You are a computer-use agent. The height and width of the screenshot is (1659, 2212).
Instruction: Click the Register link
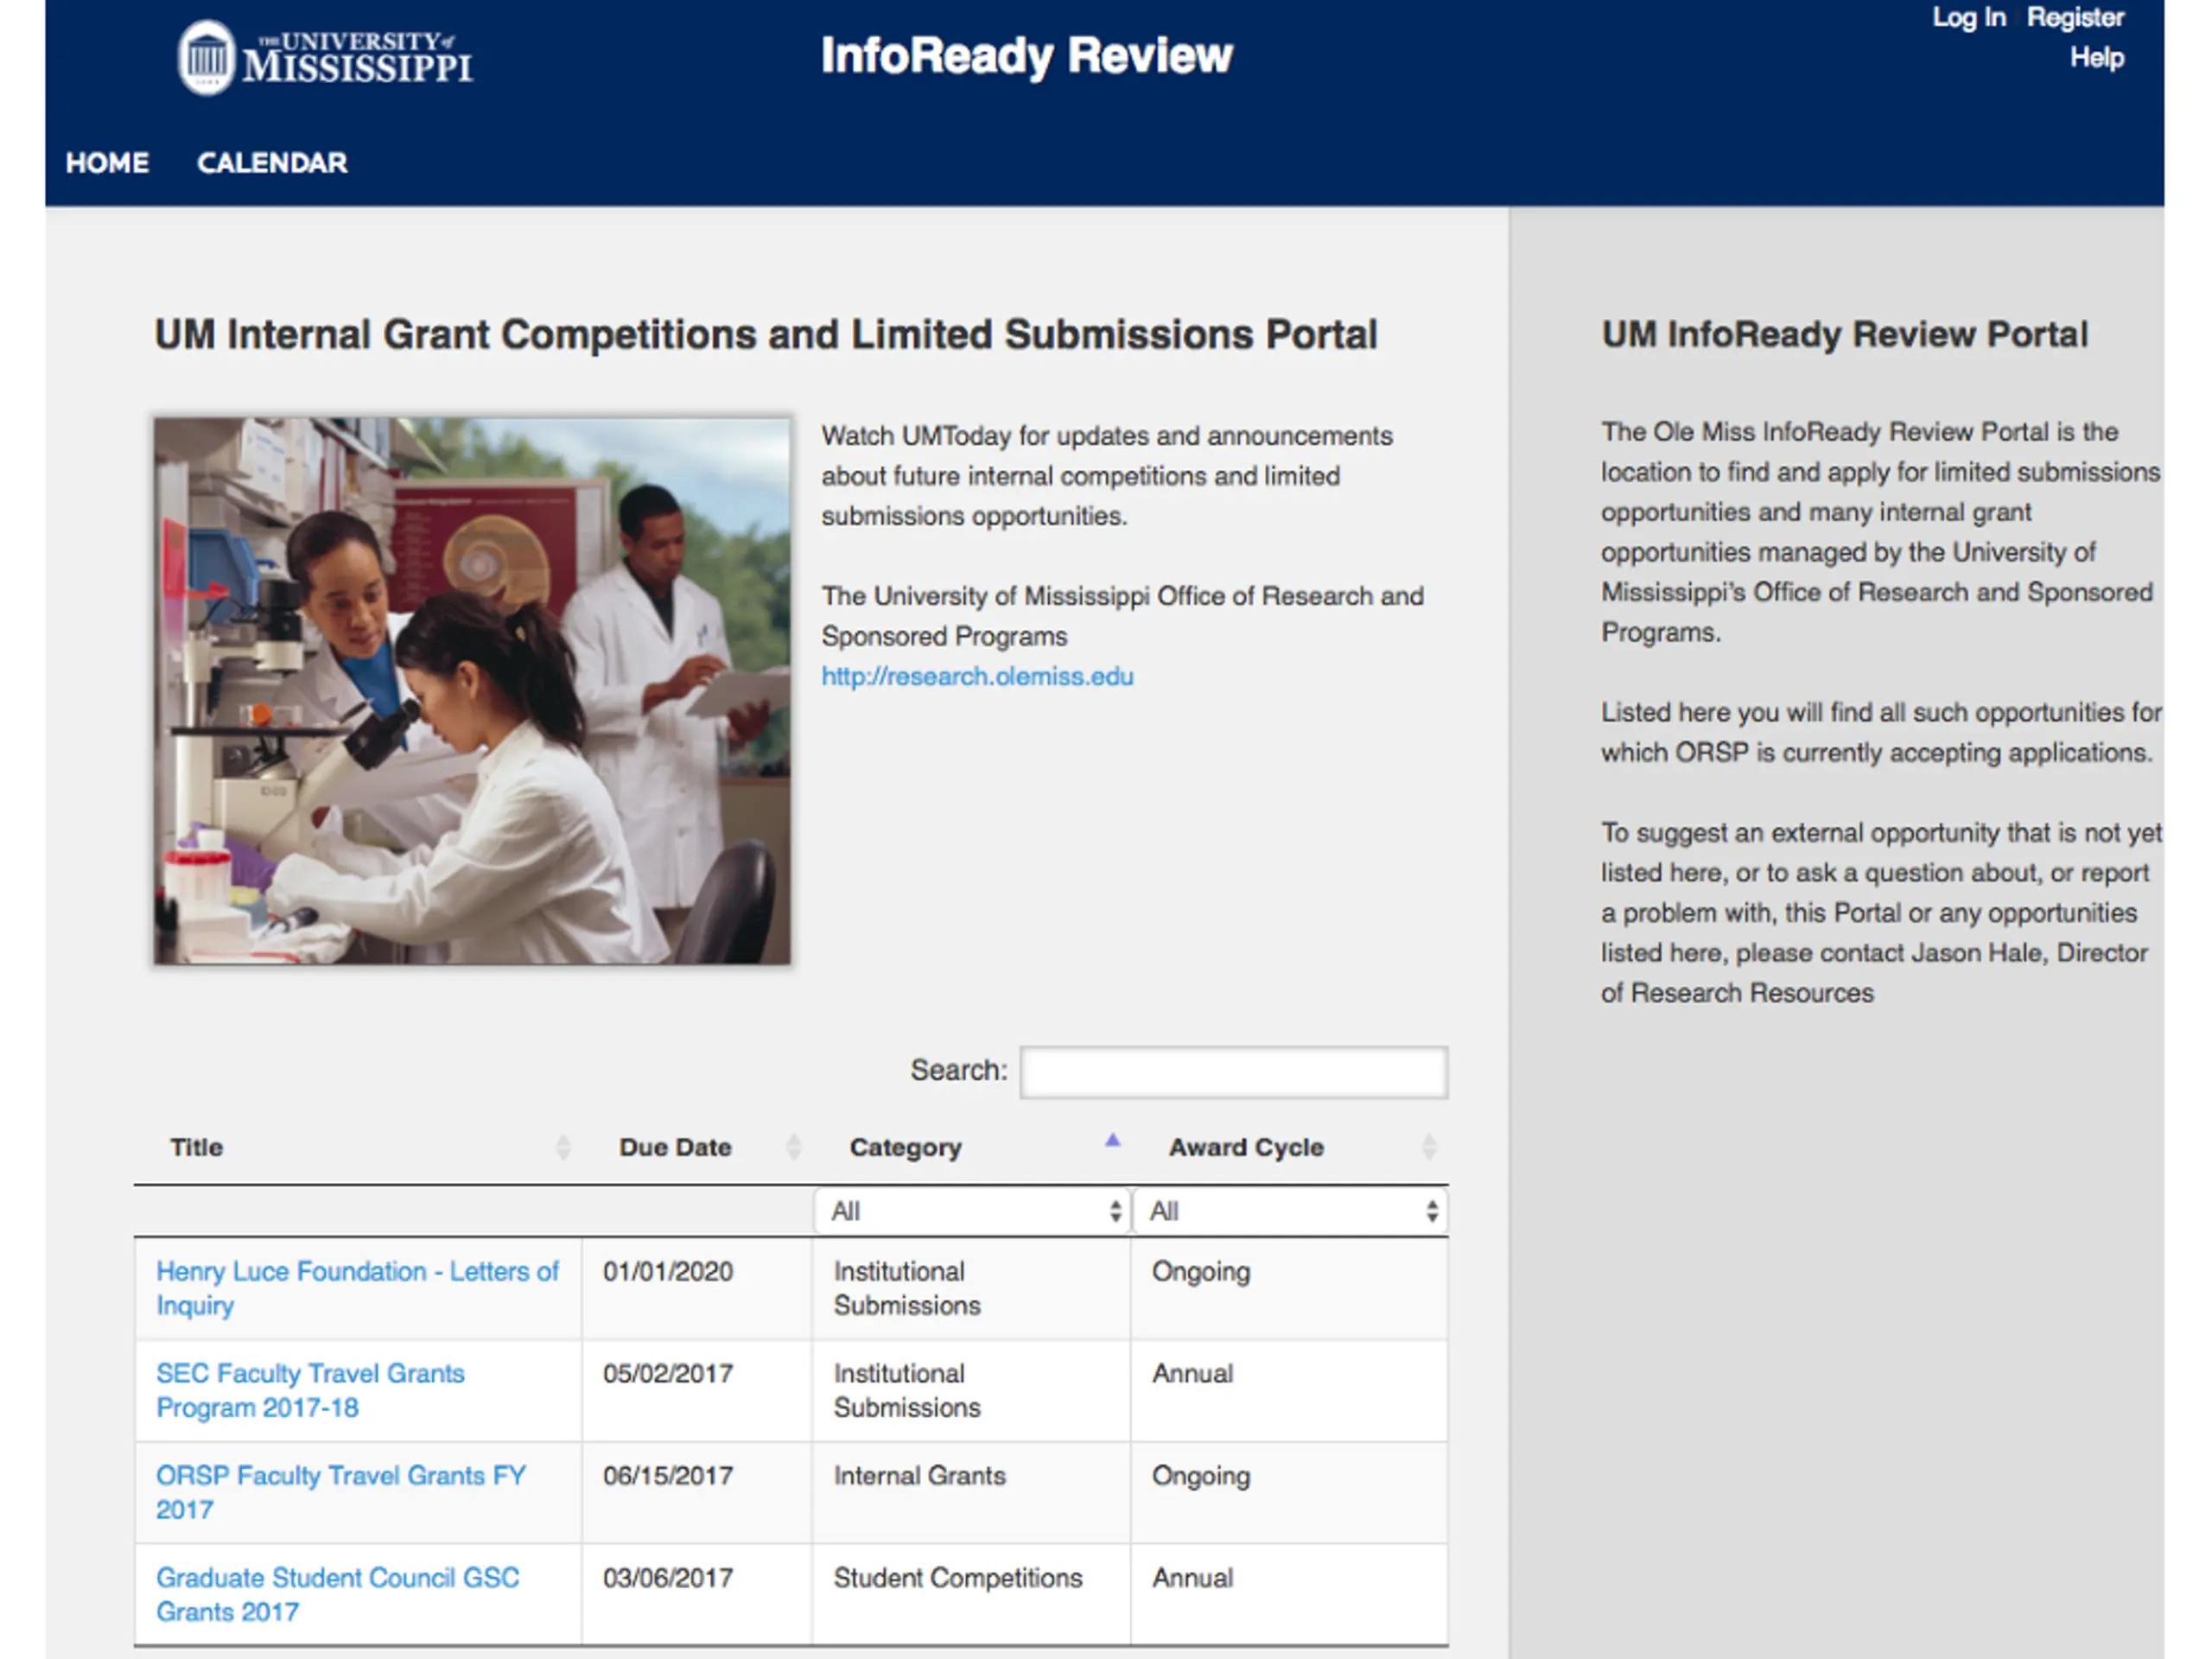point(2075,17)
